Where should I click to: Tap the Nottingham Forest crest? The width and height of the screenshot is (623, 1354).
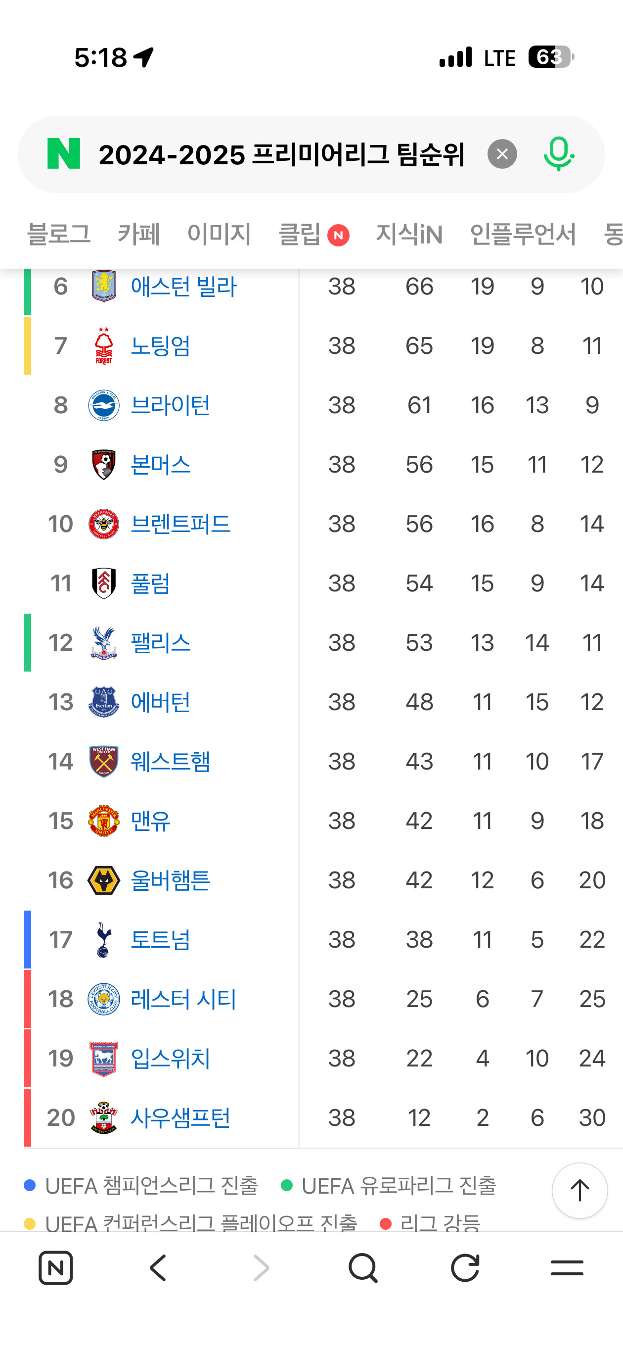click(x=103, y=346)
